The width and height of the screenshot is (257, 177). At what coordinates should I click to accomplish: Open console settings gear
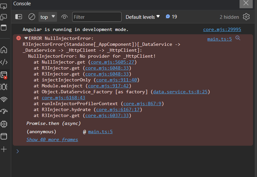246,17
